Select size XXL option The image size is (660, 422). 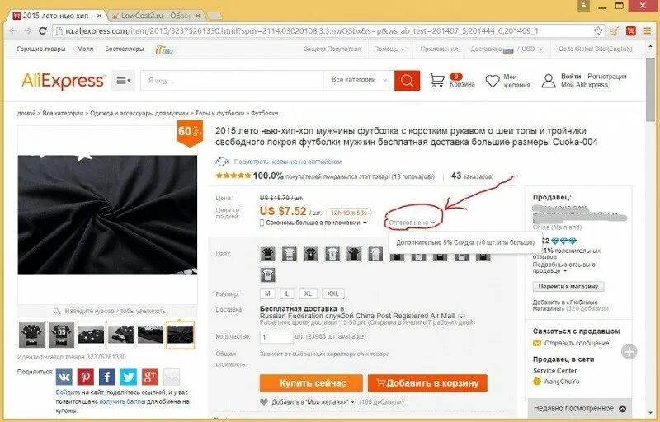[333, 293]
